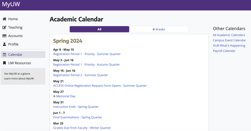Open Instruction Ends Spring Quarter link
The width and height of the screenshot is (251, 131).
tap(76, 107)
